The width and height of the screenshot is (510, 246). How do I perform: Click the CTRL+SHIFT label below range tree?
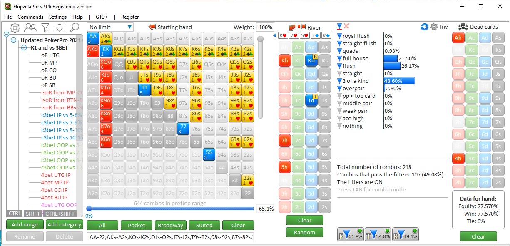[60, 214]
